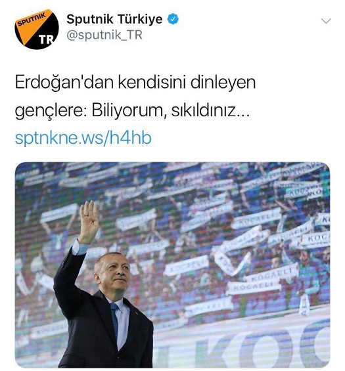This screenshot has height=371, width=345.
Task: Click the word gençlere: in tweet
Action: click(51, 112)
